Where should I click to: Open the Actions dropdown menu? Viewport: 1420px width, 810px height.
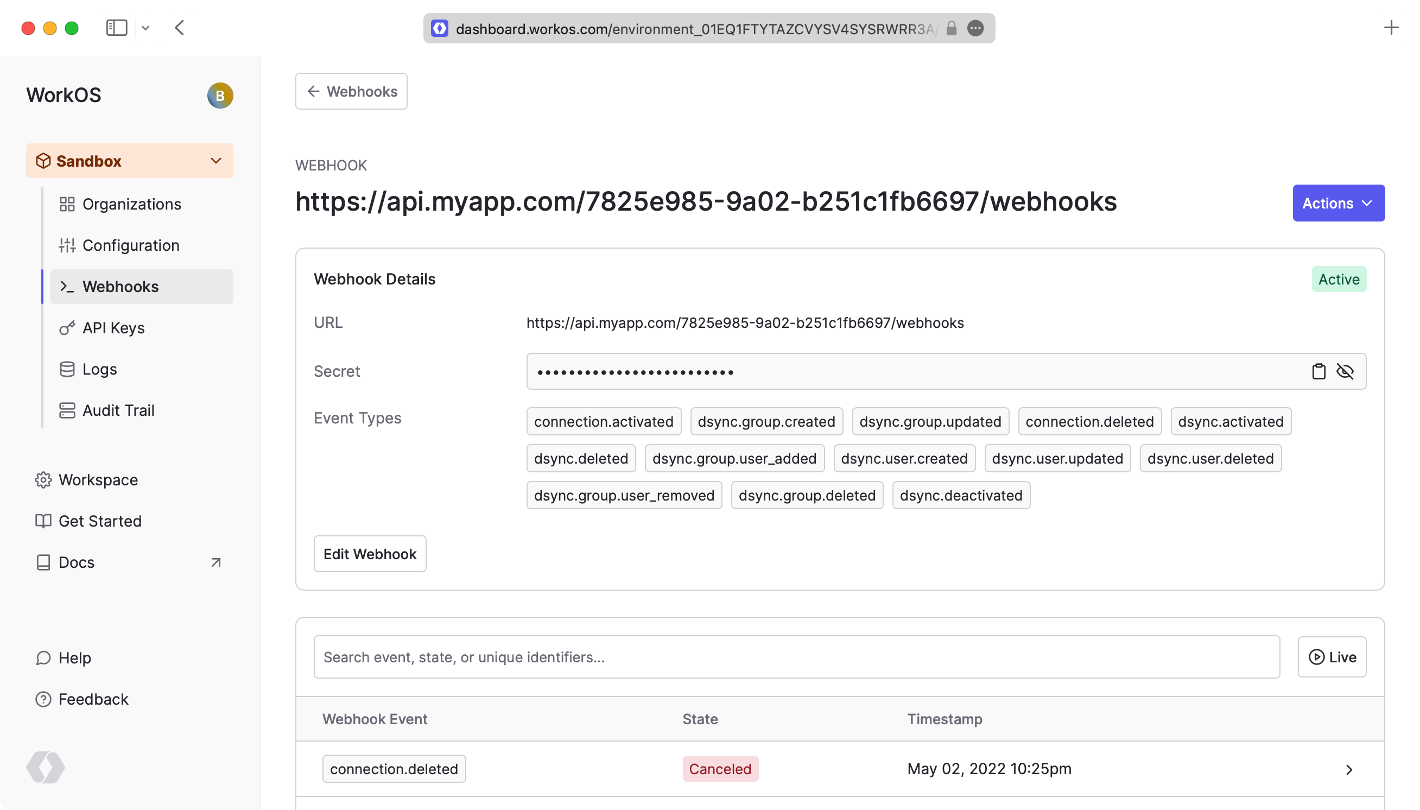pyautogui.click(x=1337, y=203)
